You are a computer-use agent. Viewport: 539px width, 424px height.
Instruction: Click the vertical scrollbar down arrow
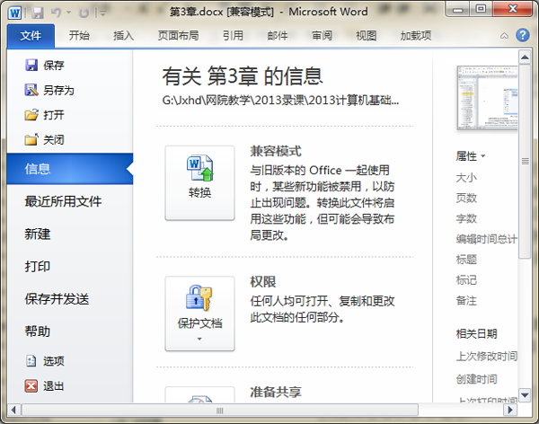point(525,395)
